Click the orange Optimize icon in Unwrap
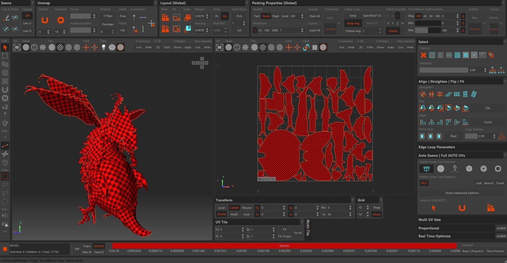Screen dimensions: 507x263 click(61, 20)
